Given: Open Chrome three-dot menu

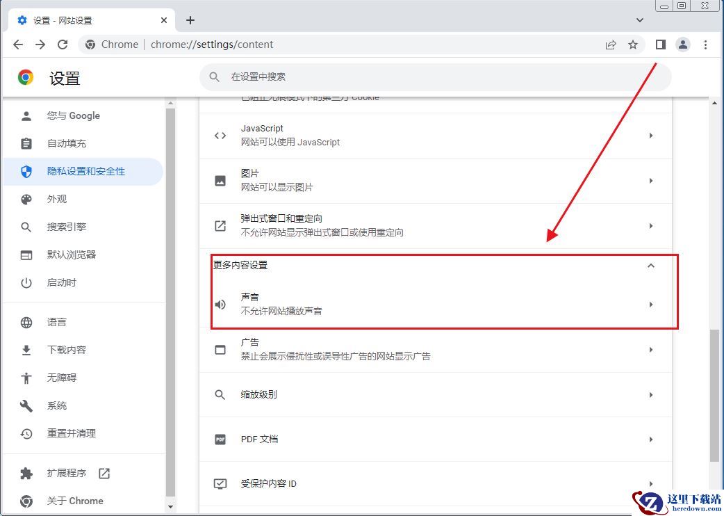Looking at the screenshot, I should click(705, 45).
